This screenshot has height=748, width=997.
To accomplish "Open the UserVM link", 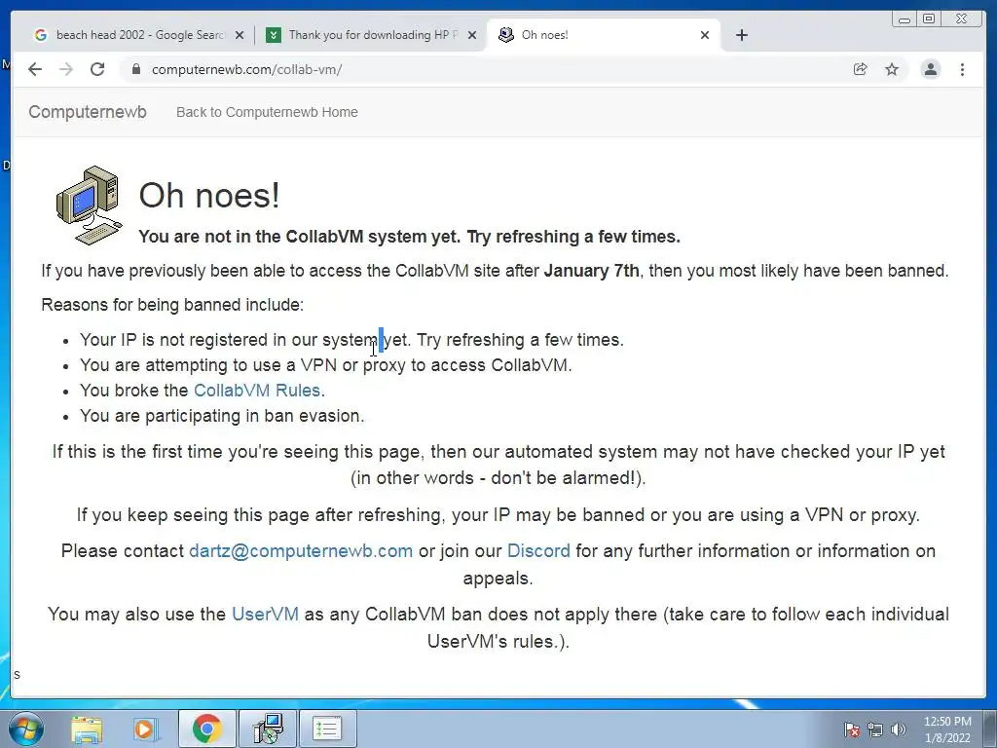I will [265, 614].
